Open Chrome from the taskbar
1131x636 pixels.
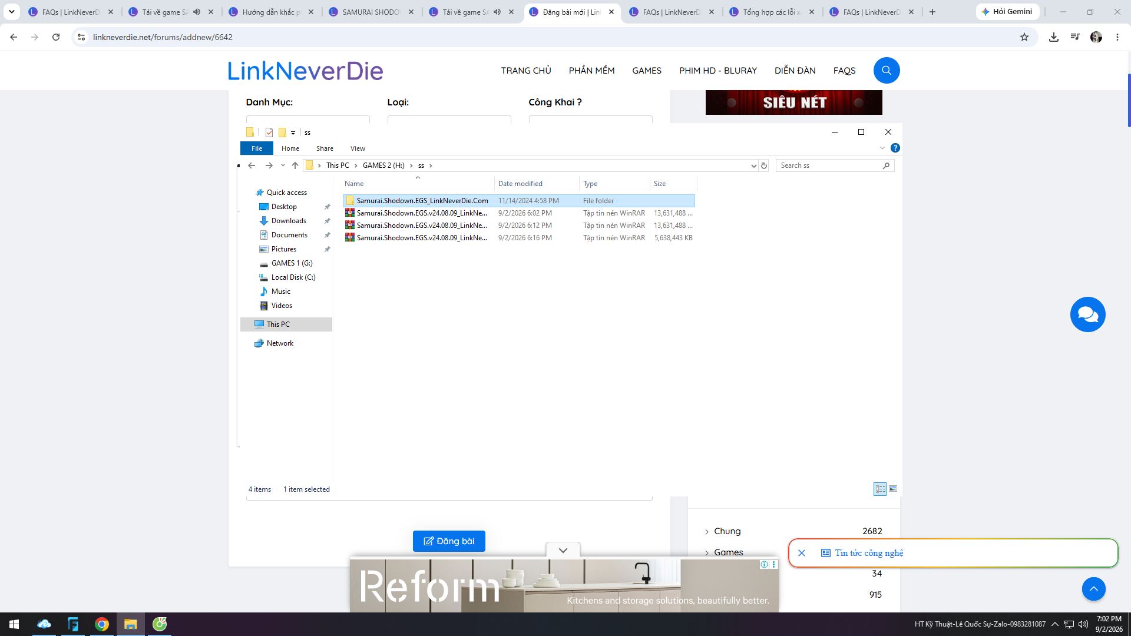click(102, 624)
